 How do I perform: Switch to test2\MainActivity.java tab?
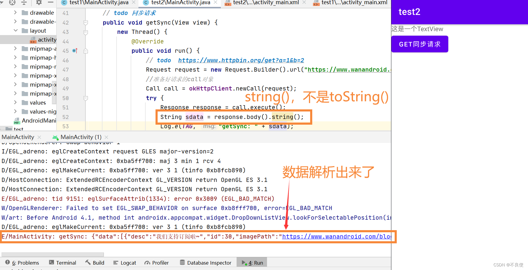(x=181, y=3)
